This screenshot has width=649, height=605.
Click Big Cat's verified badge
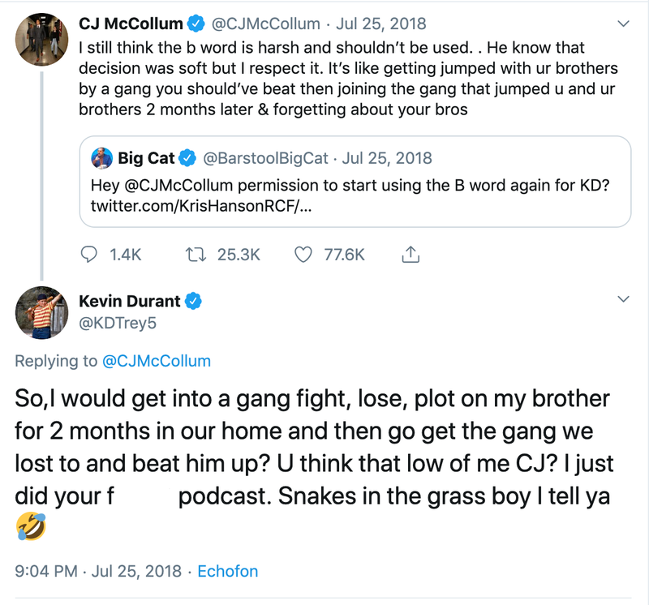187,157
